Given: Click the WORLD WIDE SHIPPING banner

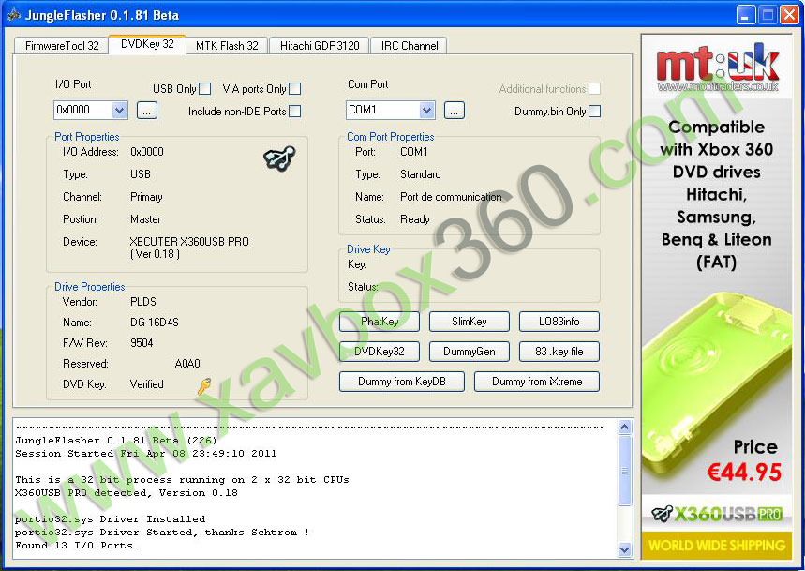Looking at the screenshot, I should pyautogui.click(x=717, y=545).
